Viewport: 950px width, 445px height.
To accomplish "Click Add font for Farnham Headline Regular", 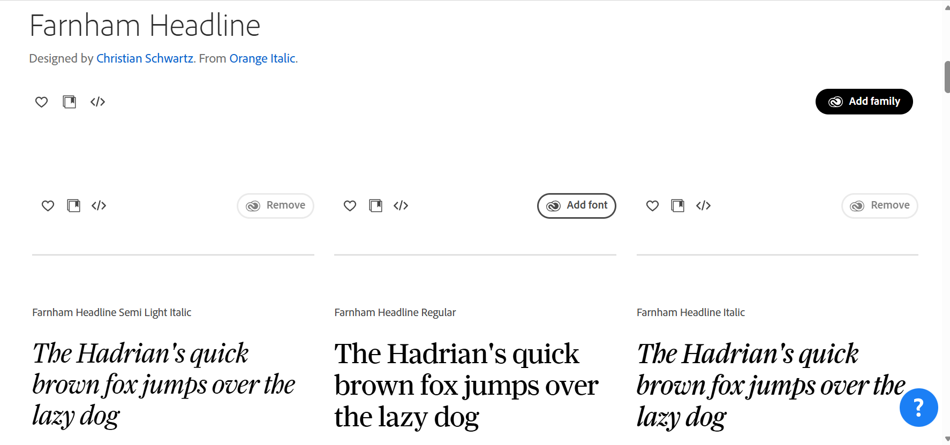I will tap(576, 205).
